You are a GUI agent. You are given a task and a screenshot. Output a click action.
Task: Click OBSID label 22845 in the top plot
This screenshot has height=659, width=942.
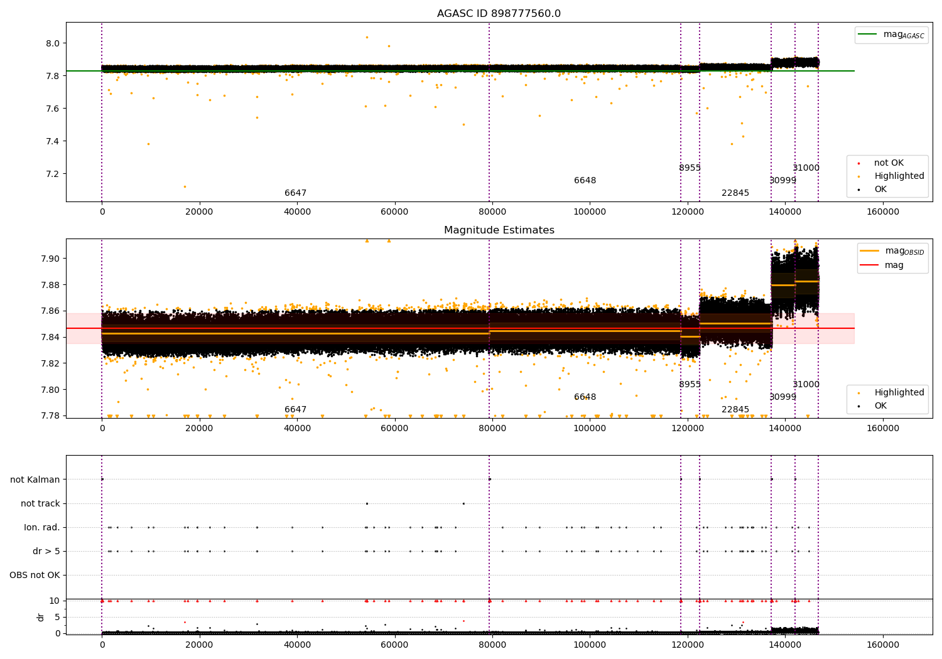point(735,193)
